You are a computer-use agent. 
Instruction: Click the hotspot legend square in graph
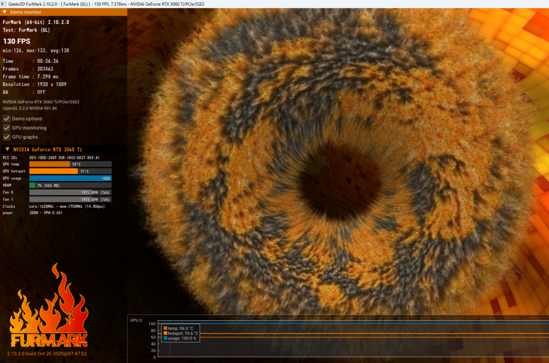(165, 333)
